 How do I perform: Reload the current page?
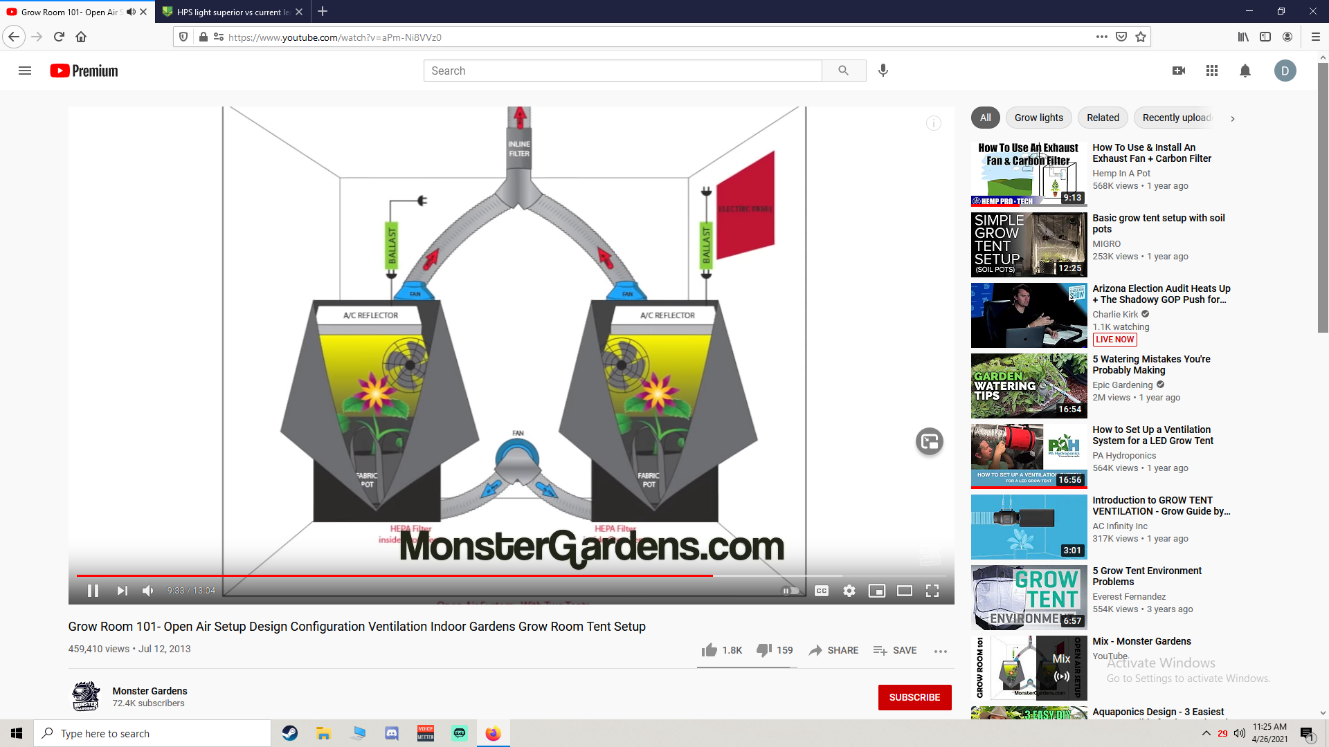click(x=59, y=37)
